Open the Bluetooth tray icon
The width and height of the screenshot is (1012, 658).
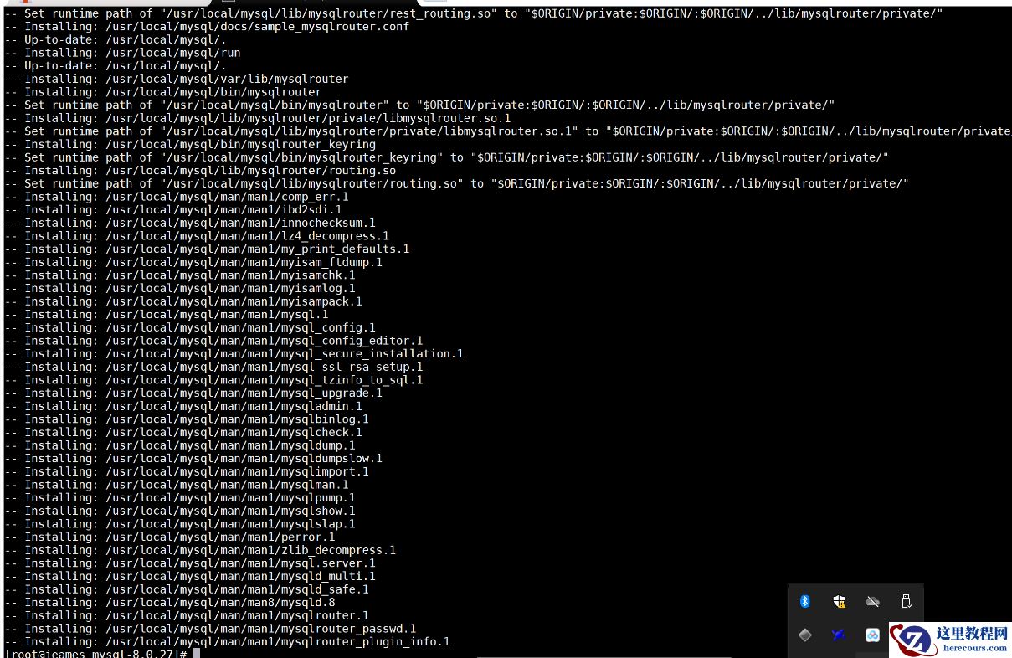(x=805, y=601)
